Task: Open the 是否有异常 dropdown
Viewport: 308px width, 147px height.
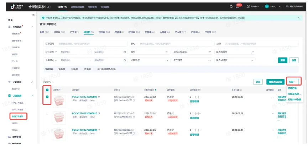Action: pyautogui.click(x=235, y=52)
